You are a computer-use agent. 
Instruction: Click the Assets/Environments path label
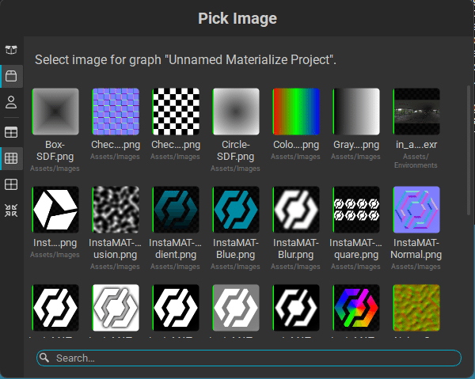(416, 161)
